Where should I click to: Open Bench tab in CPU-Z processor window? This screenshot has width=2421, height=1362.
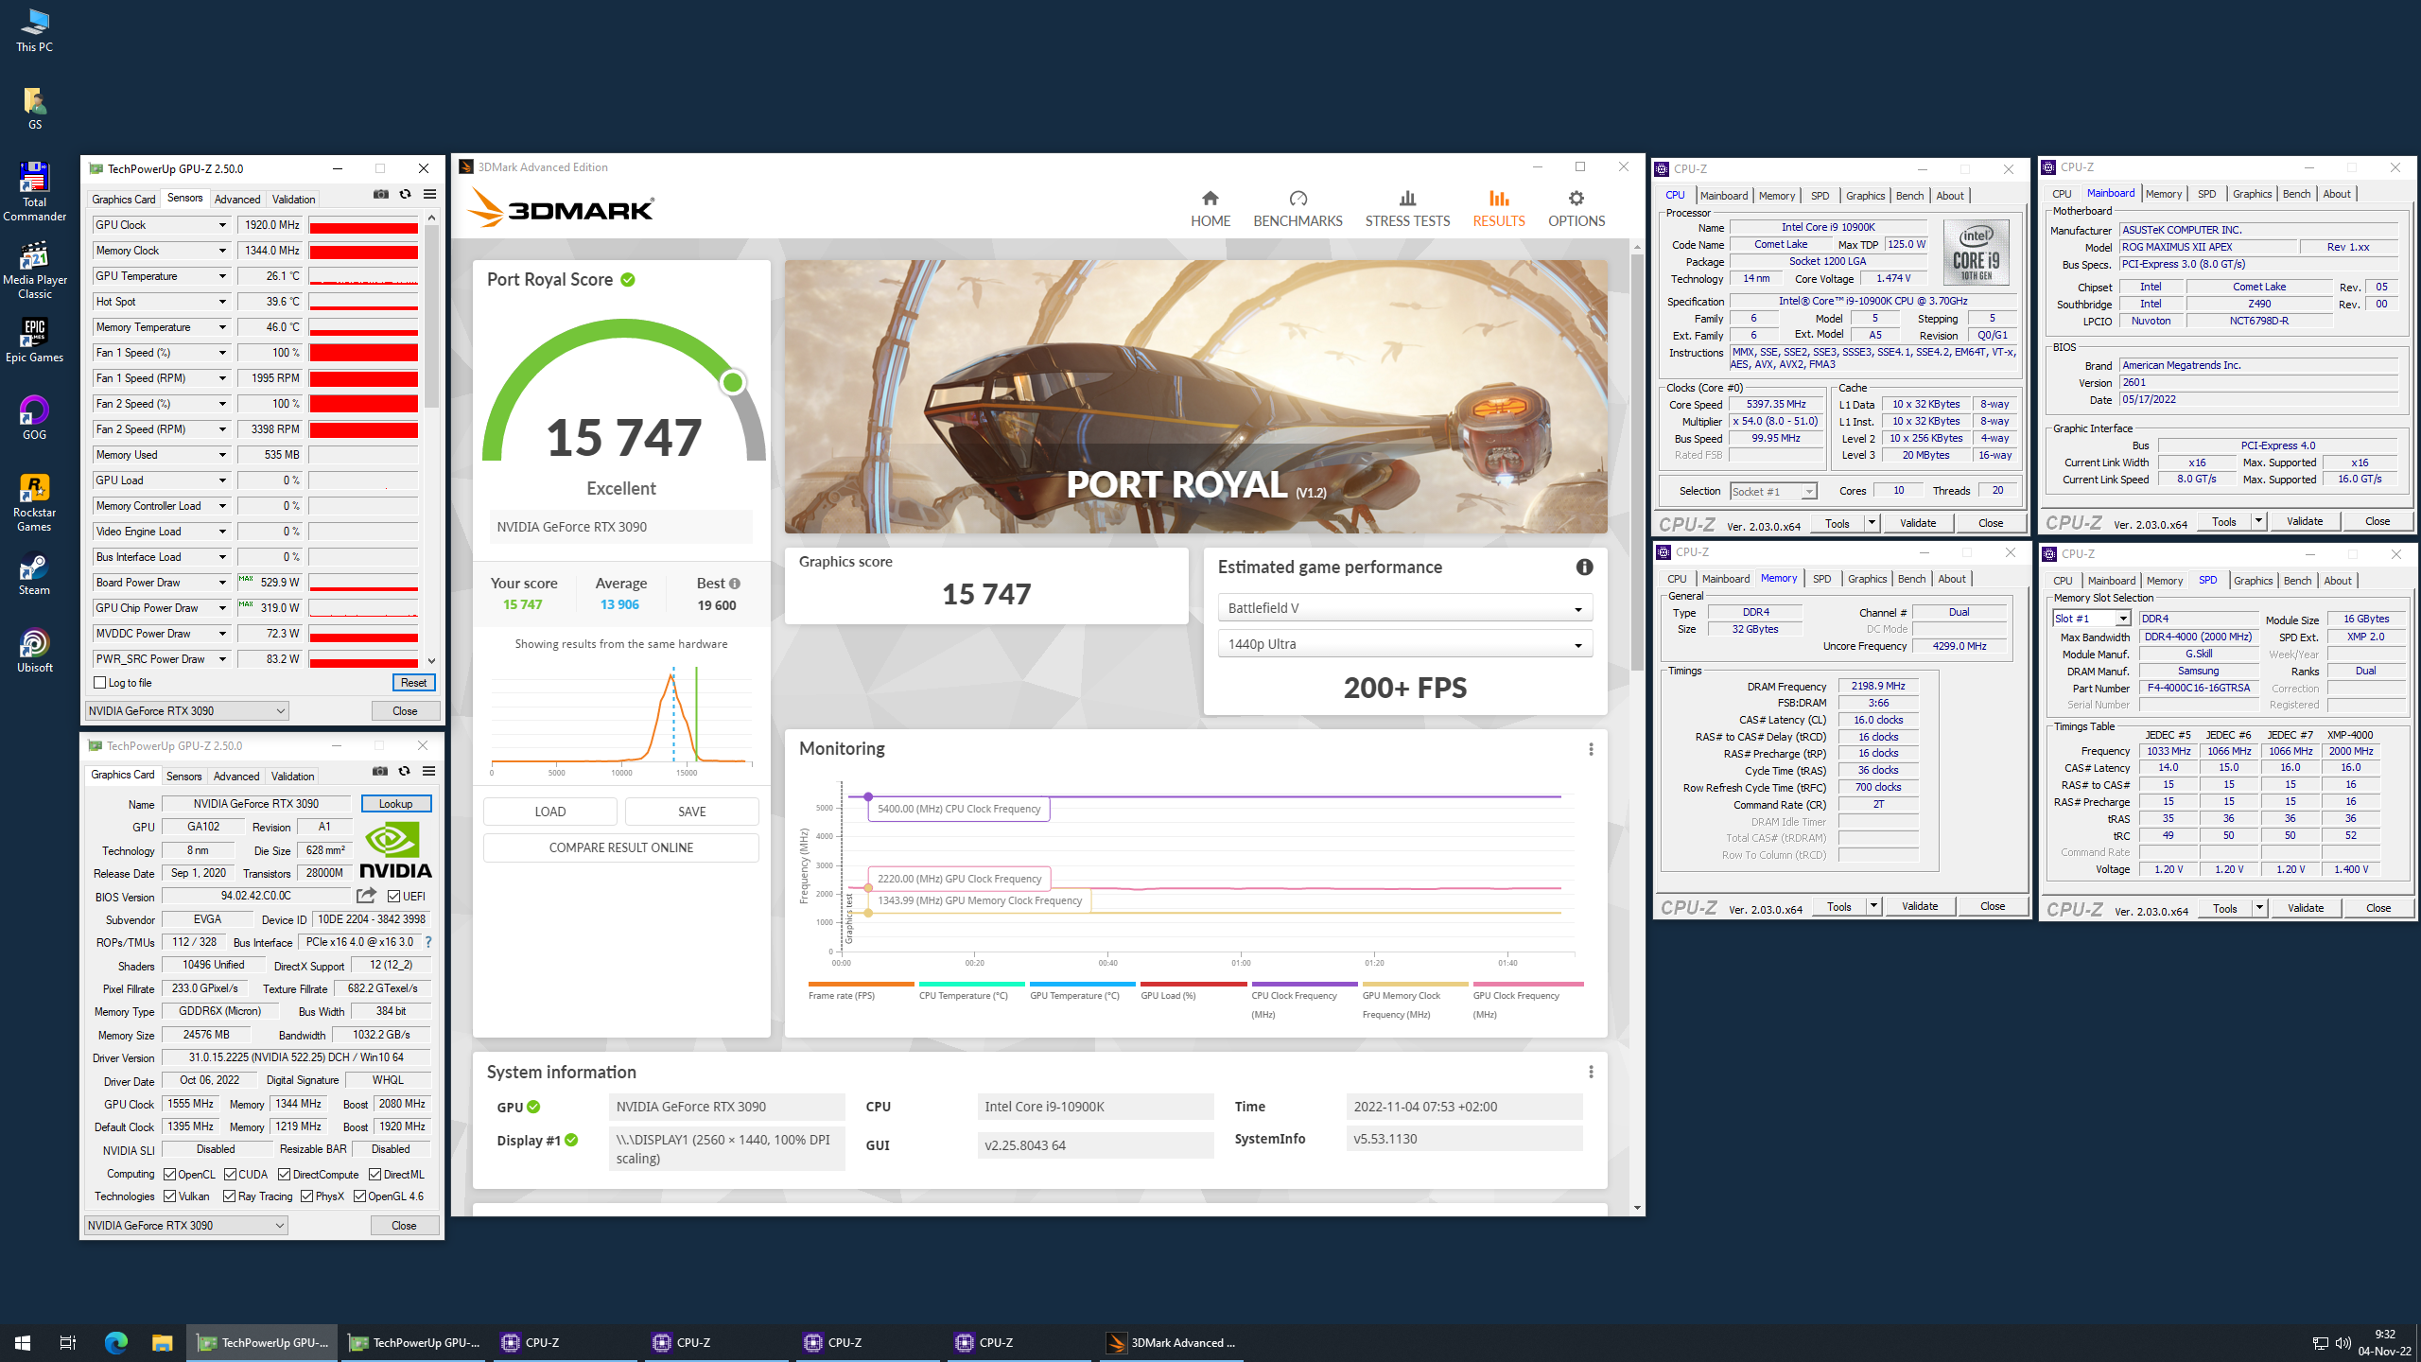1909,196
